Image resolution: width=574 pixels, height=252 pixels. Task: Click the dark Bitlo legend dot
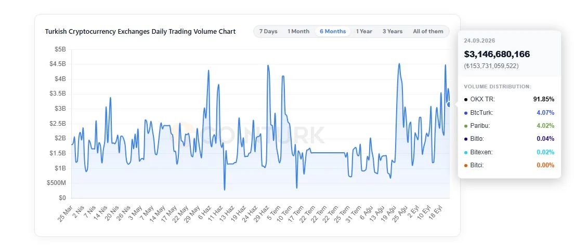pyautogui.click(x=466, y=139)
